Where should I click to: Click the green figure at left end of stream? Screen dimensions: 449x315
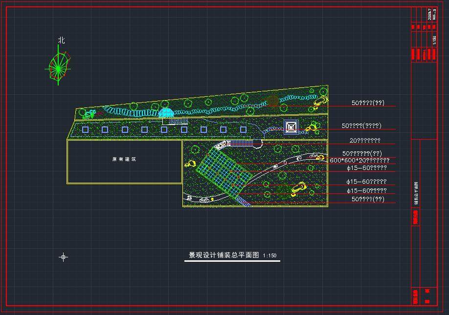click(x=89, y=115)
